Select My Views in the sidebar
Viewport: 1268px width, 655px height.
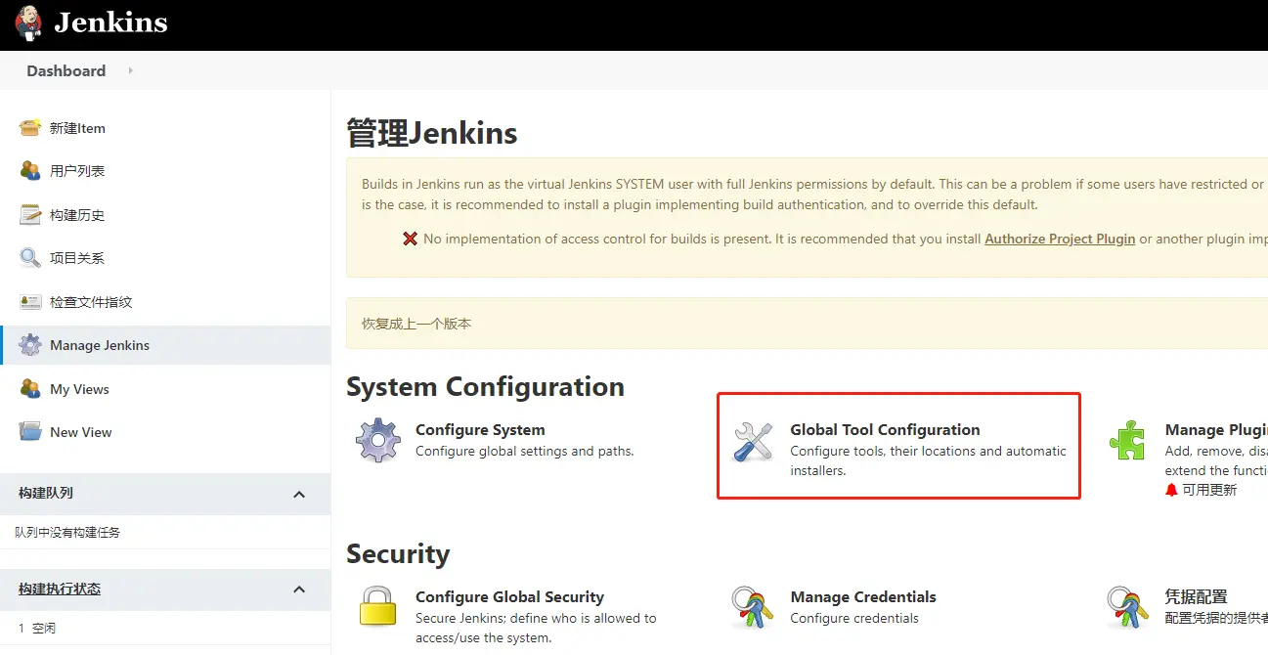pyautogui.click(x=79, y=389)
